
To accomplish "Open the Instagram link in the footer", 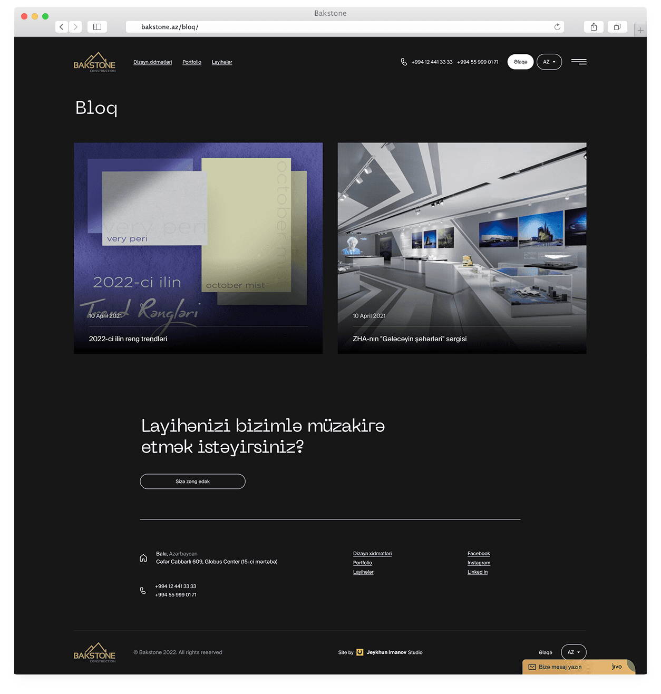I will coord(479,563).
